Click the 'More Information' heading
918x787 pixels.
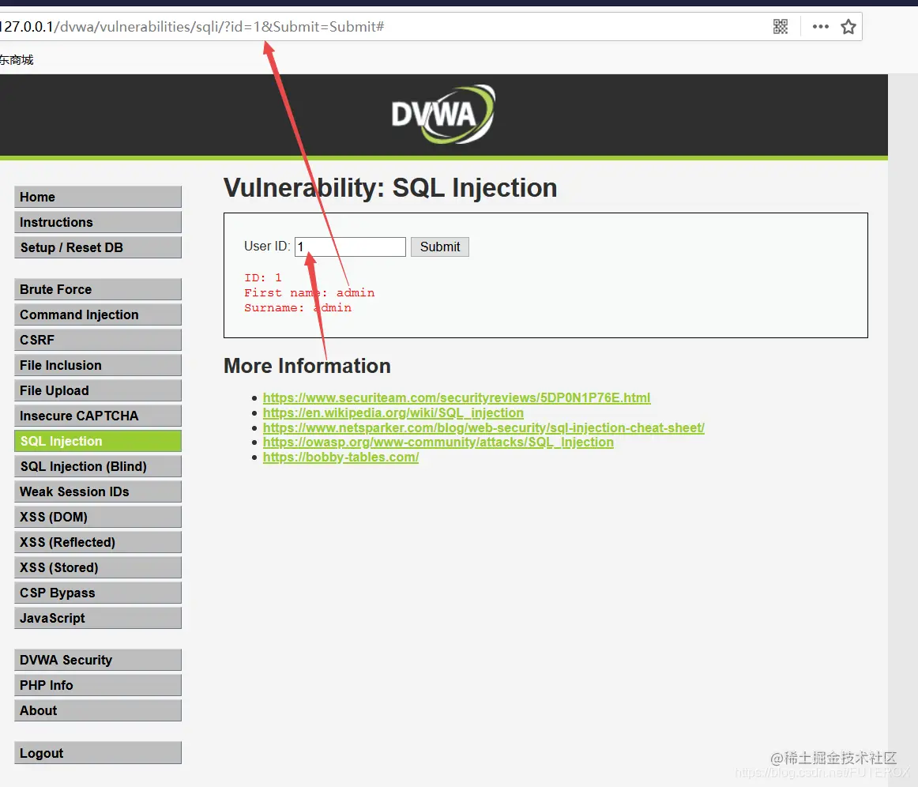pyautogui.click(x=307, y=366)
